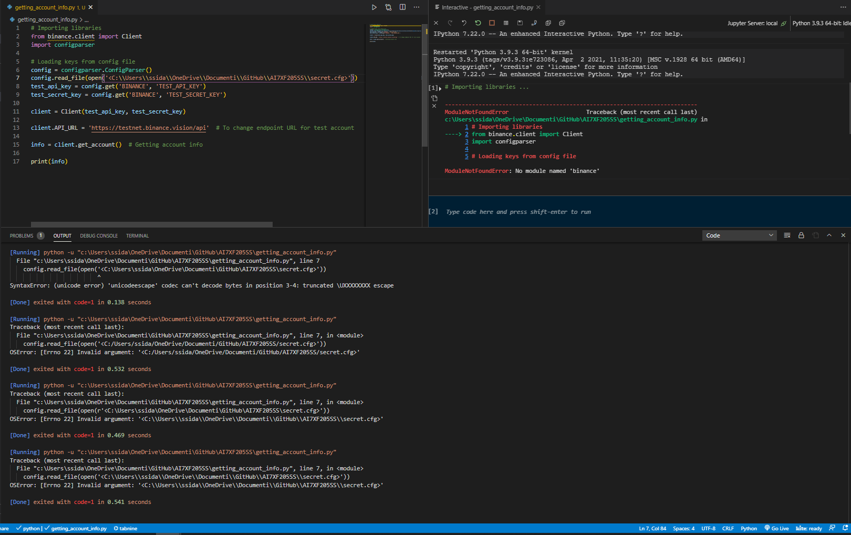Image resolution: width=851 pixels, height=535 pixels.
Task: Collapse all cells in the interactive window
Action: 562,23
